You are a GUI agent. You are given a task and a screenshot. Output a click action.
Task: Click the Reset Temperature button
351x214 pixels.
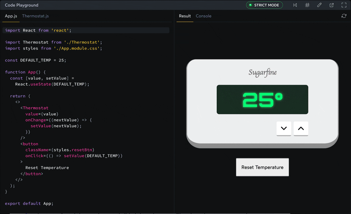262,167
